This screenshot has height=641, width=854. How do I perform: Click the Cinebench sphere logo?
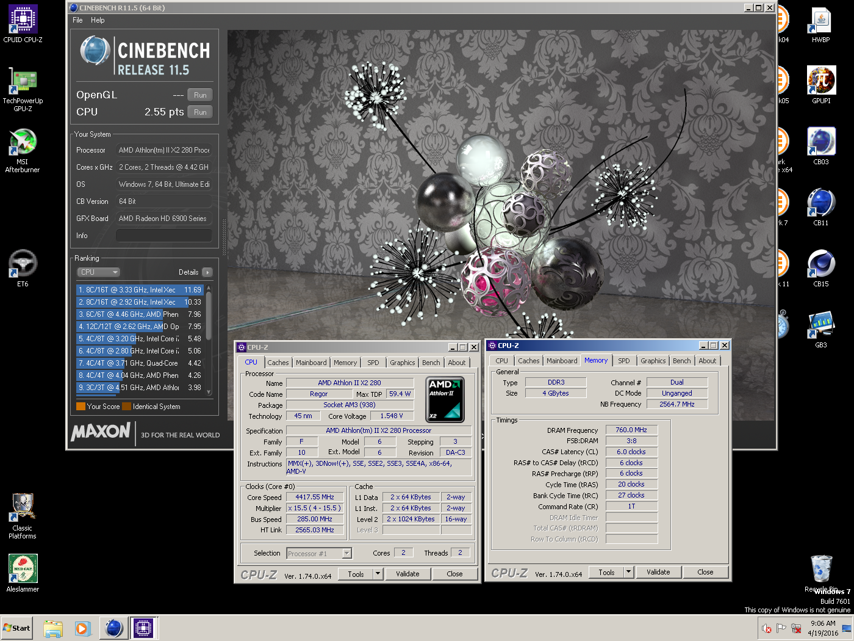pyautogui.click(x=95, y=51)
